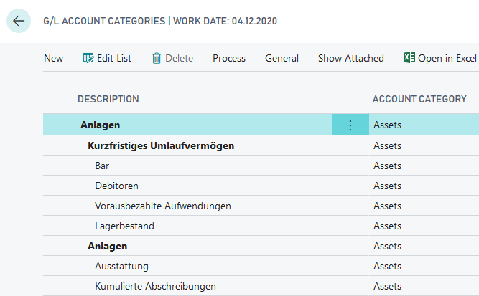
Task: Click the Edit List pencil-grid icon
Action: click(x=88, y=58)
